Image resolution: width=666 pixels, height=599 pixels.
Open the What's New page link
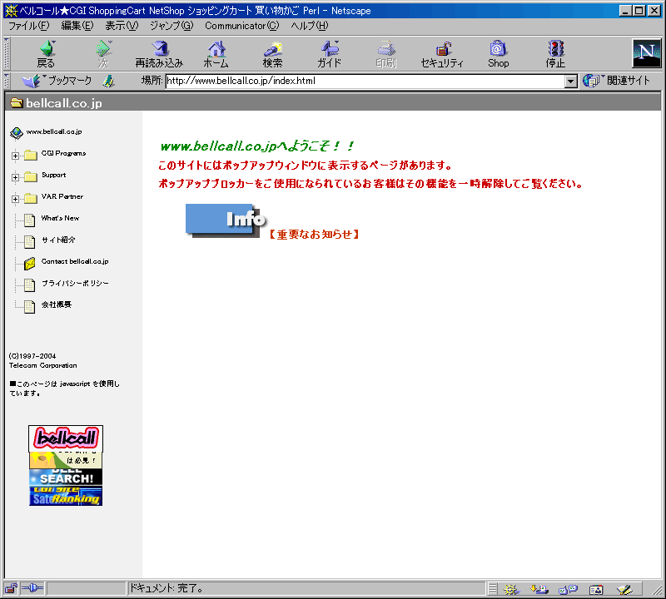(x=60, y=218)
